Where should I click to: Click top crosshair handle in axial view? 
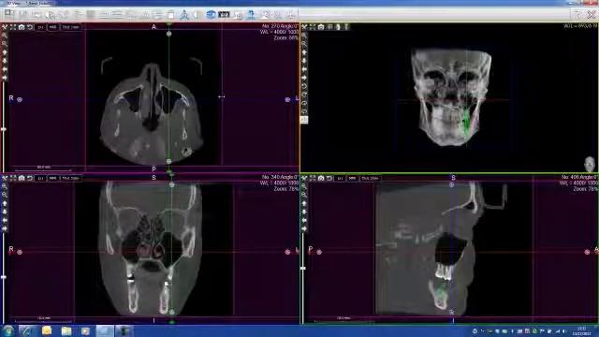tap(168, 34)
